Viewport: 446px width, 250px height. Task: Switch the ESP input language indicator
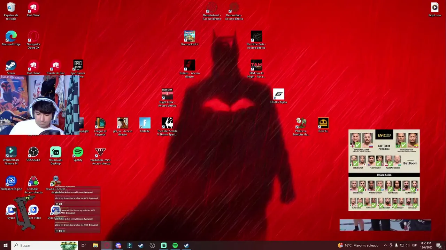pos(415,245)
